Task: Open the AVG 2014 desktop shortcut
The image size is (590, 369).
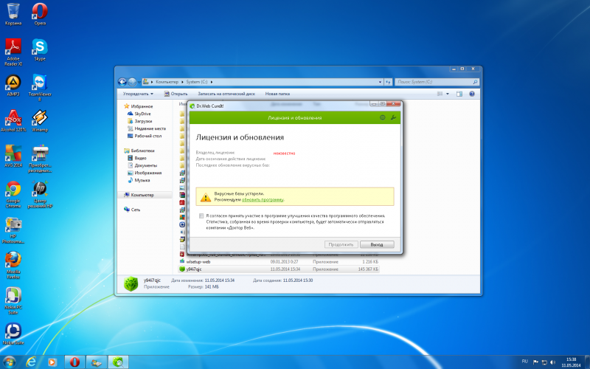Action: pos(13,156)
